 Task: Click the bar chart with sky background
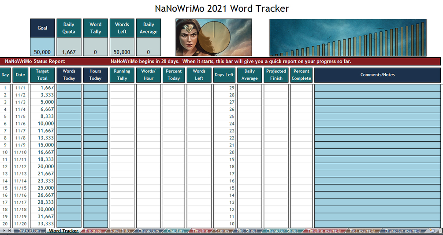[x=348, y=38]
